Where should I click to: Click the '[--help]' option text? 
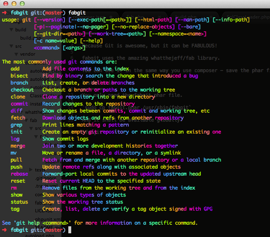point(91,41)
